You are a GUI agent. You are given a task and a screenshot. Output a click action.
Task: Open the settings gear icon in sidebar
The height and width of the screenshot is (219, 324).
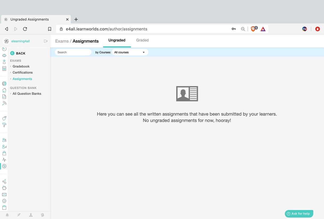(4, 201)
